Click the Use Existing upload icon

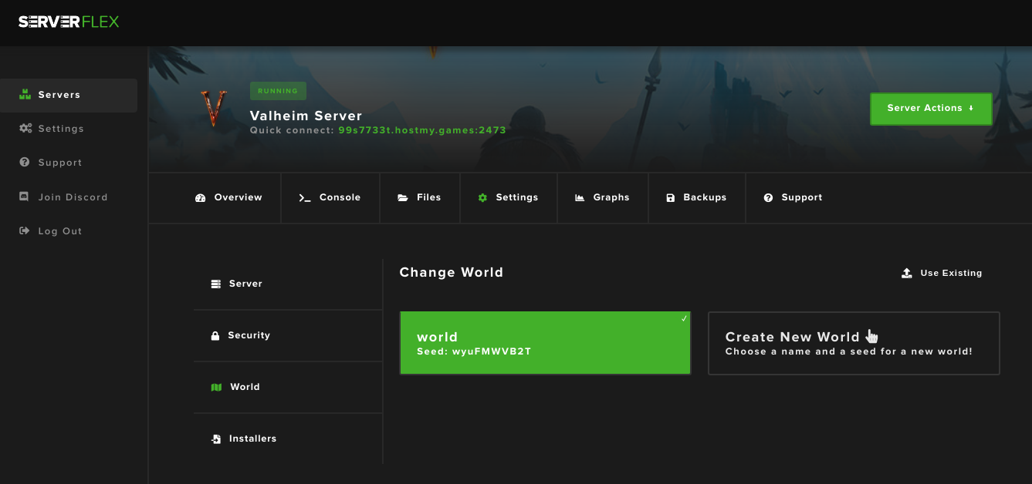pos(907,274)
